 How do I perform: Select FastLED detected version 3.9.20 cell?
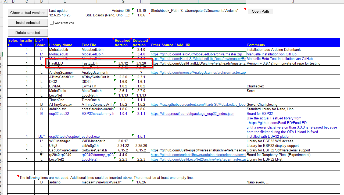[141, 63]
